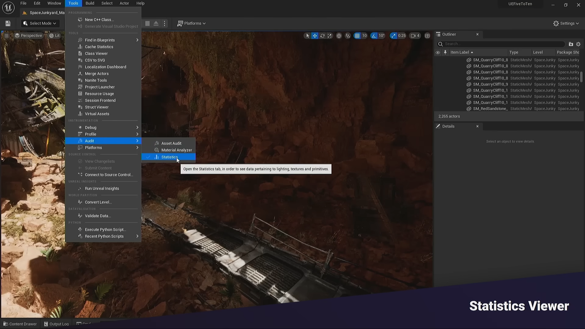
Task: Open the Select Mode dropdown
Action: 39,23
